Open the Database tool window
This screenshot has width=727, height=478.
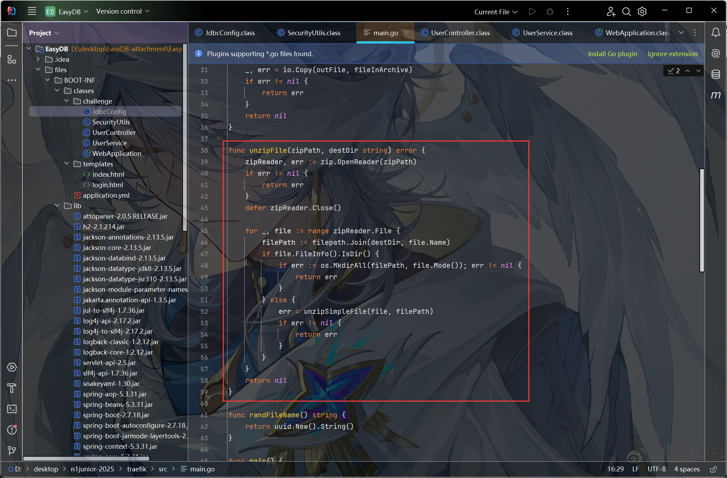[x=716, y=74]
